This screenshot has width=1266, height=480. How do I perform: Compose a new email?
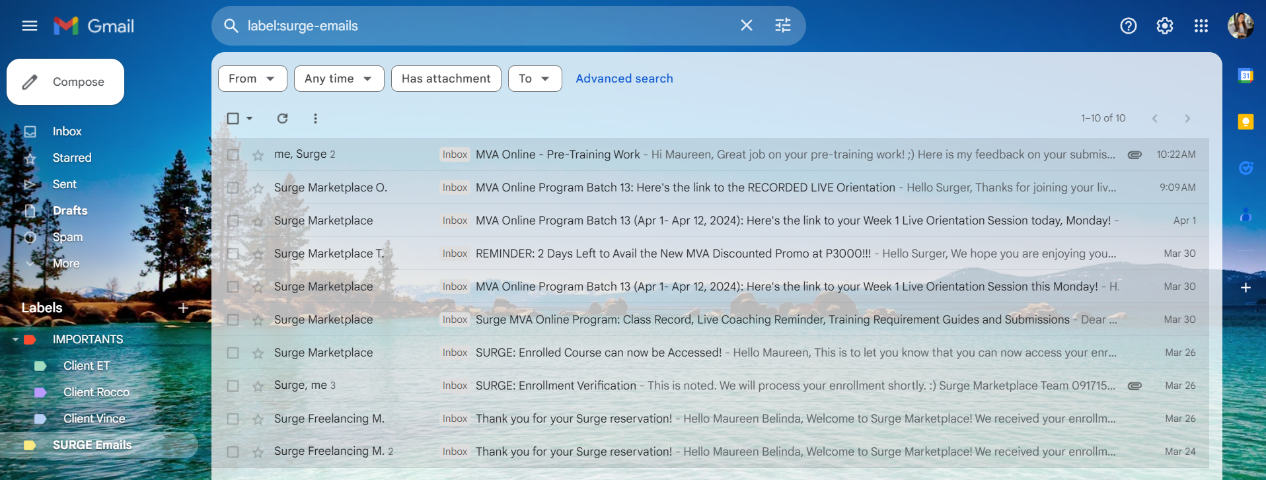(65, 82)
